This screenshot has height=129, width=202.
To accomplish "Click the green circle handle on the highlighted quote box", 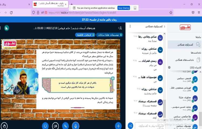I will (110, 85).
